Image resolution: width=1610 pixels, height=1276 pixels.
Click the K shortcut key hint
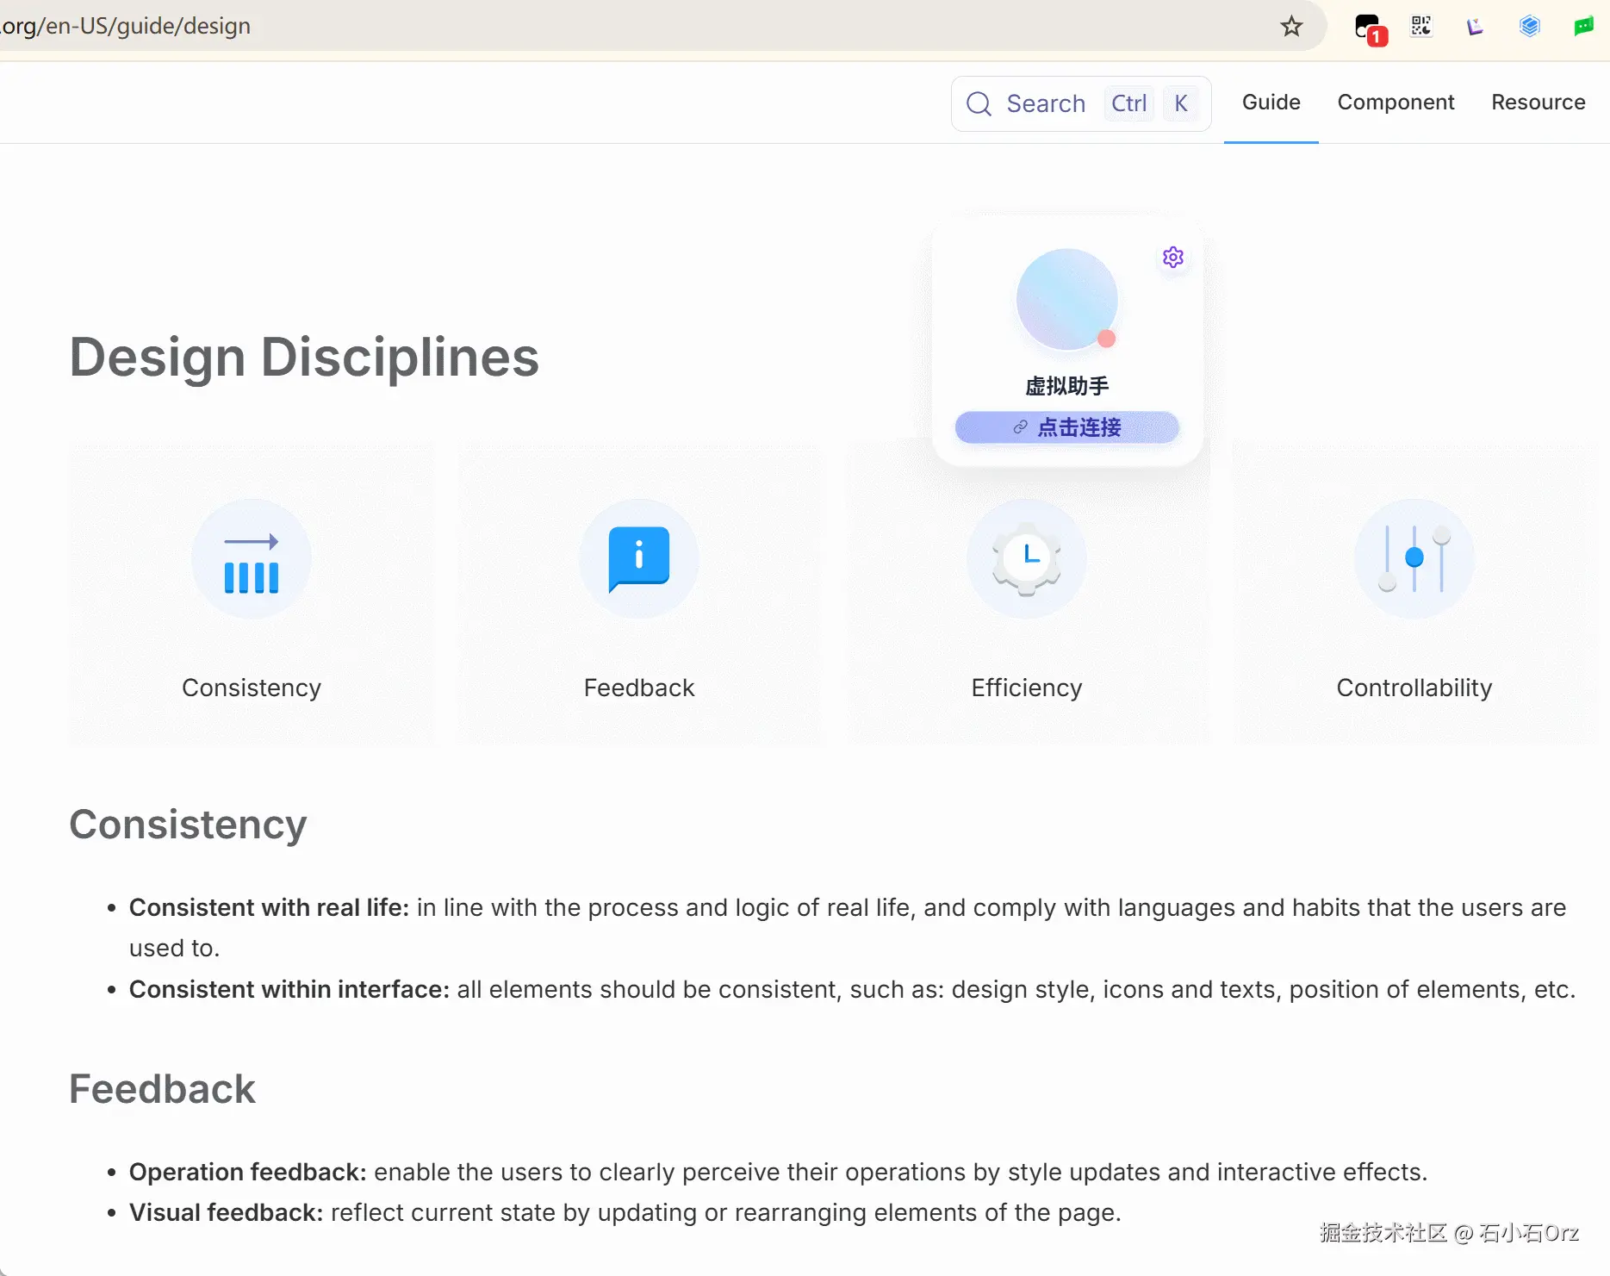point(1181,103)
